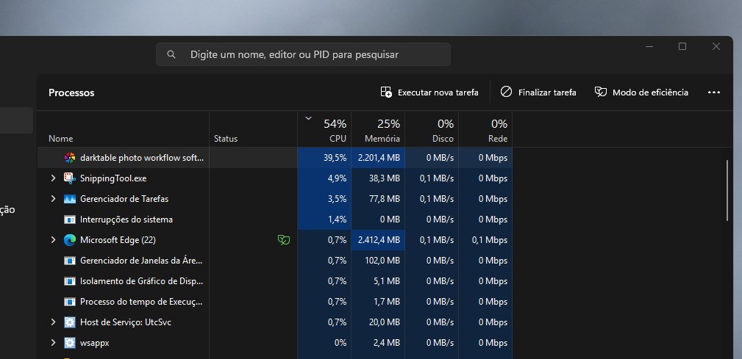This screenshot has width=742, height=359.
Task: Click the green efficiency leaf icon for Edge
Action: point(282,240)
